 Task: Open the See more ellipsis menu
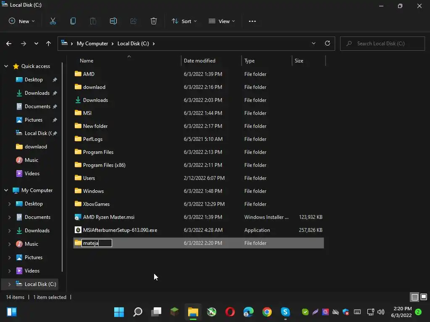(x=252, y=21)
